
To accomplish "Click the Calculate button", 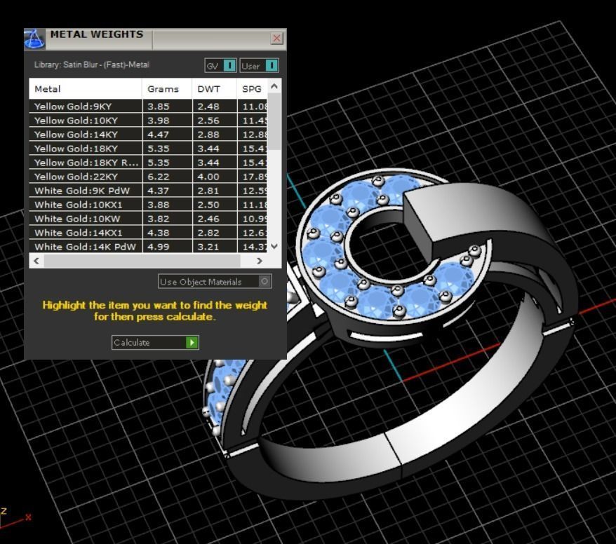I will tap(155, 342).
